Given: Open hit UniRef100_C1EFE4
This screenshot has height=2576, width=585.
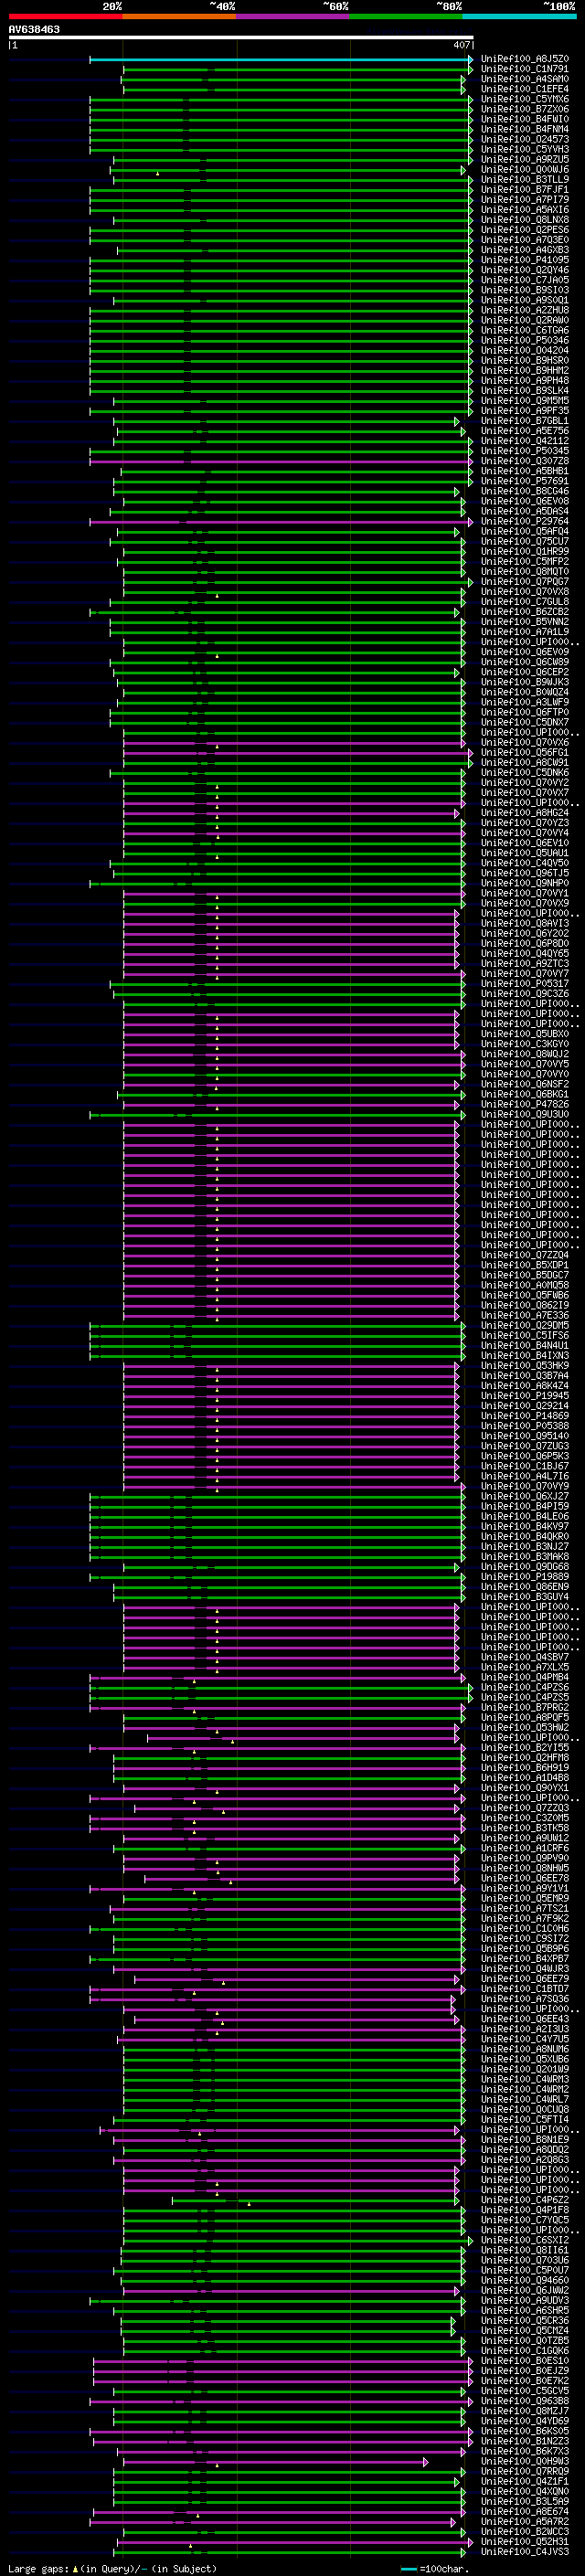Looking at the screenshot, I should [525, 89].
